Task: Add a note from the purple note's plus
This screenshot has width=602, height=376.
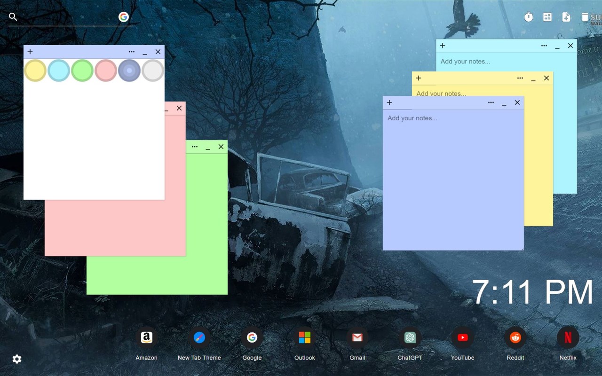Action: (389, 102)
